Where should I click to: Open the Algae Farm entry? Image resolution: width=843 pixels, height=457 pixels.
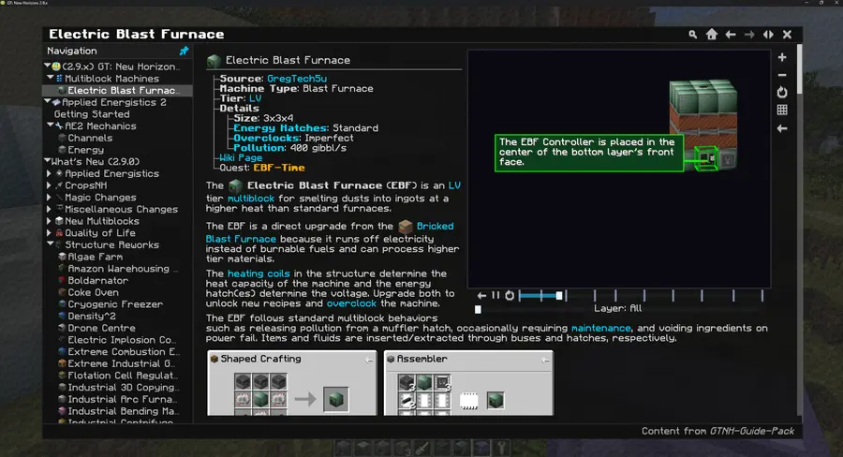(96, 257)
